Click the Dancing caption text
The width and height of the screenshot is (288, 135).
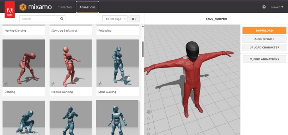(x=10, y=92)
